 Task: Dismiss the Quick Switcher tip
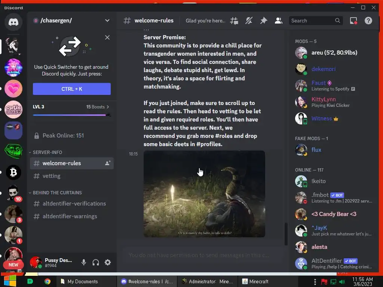click(x=107, y=37)
